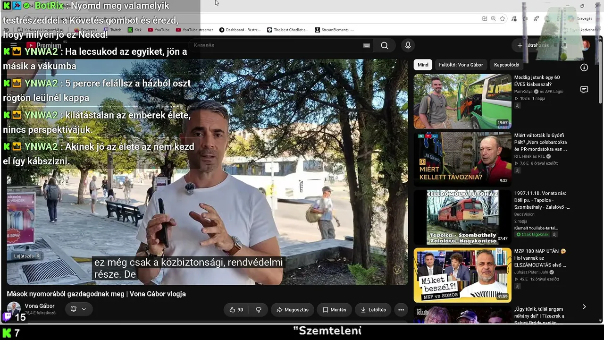Click the RTL Hírek és RTL channel name

coord(529,156)
